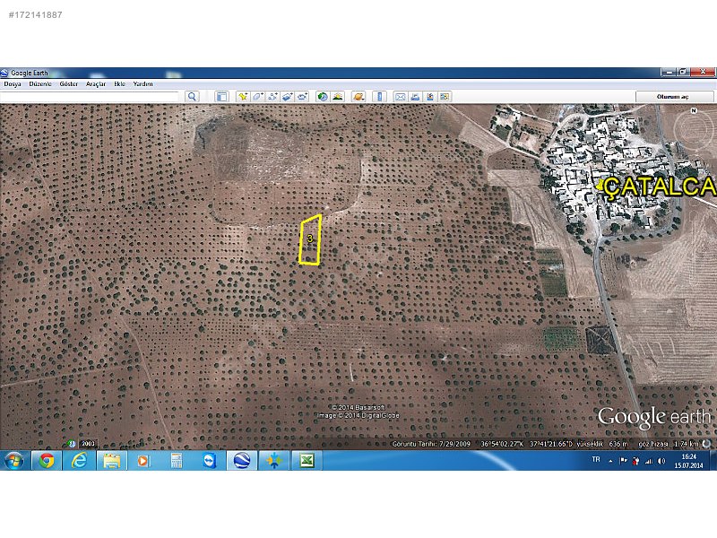Click the ÇATALCA place label
This screenshot has width=717, height=538.
click(x=660, y=187)
